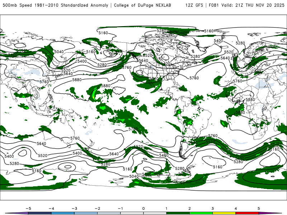Click the '5760' contour label over Australia
This screenshot has height=215, width=287.
click(x=75, y=138)
